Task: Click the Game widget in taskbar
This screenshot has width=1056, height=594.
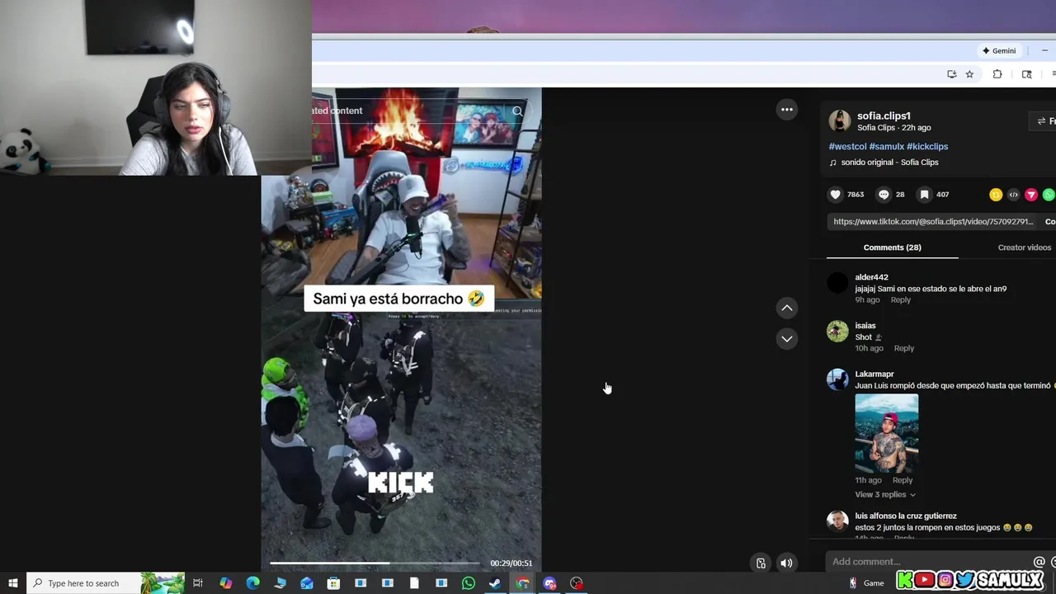Action: 868,583
